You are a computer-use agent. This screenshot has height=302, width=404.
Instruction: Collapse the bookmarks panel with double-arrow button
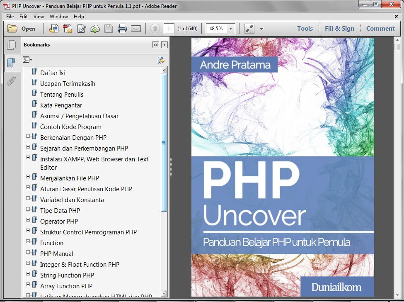pyautogui.click(x=156, y=45)
